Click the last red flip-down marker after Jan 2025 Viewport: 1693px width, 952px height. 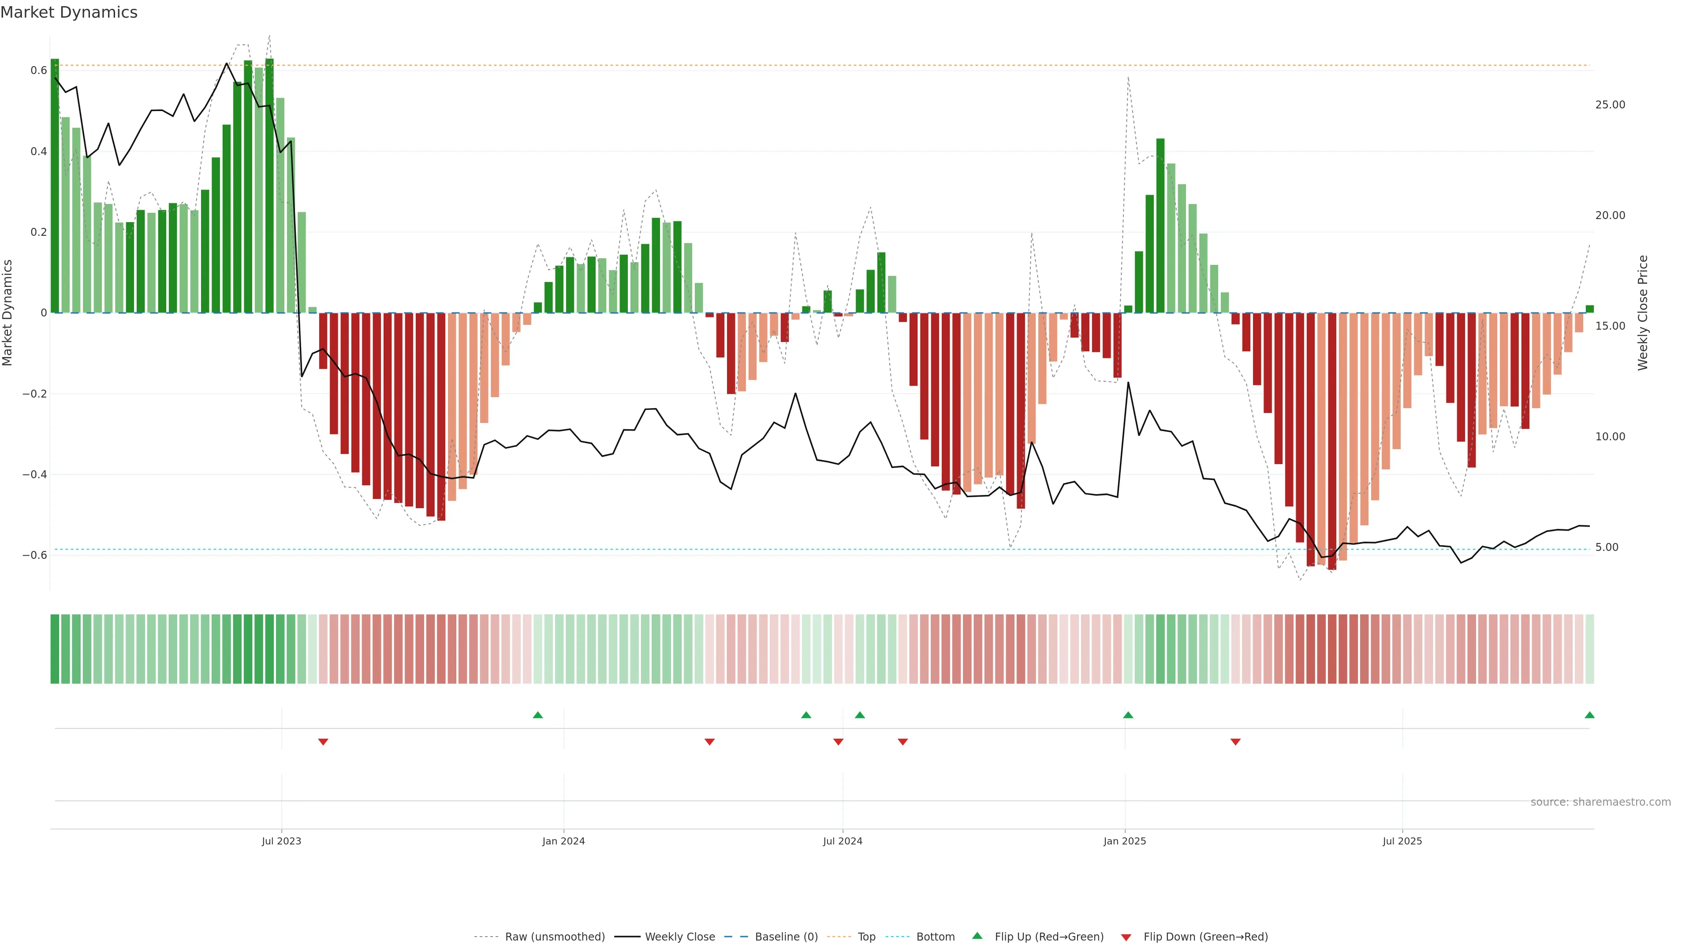pyautogui.click(x=1235, y=742)
